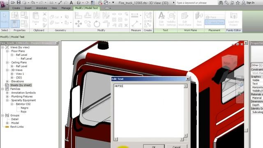The width and height of the screenshot is (263, 148).
Task: Click Edit Text in the Text panel
Action: coord(161,19)
